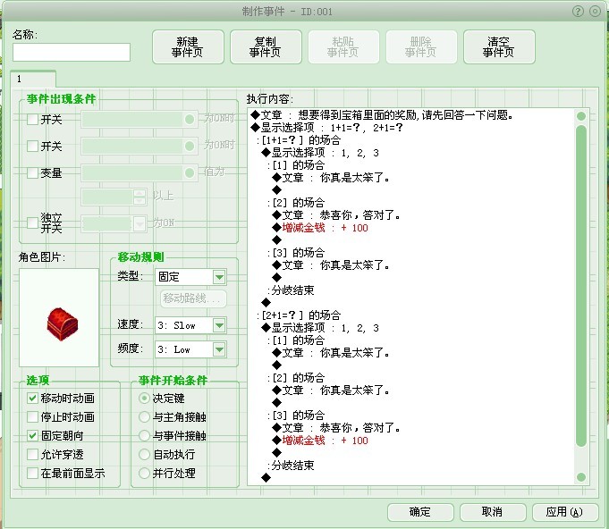
Task: Select 自动执行 start condition
Action: [x=144, y=454]
